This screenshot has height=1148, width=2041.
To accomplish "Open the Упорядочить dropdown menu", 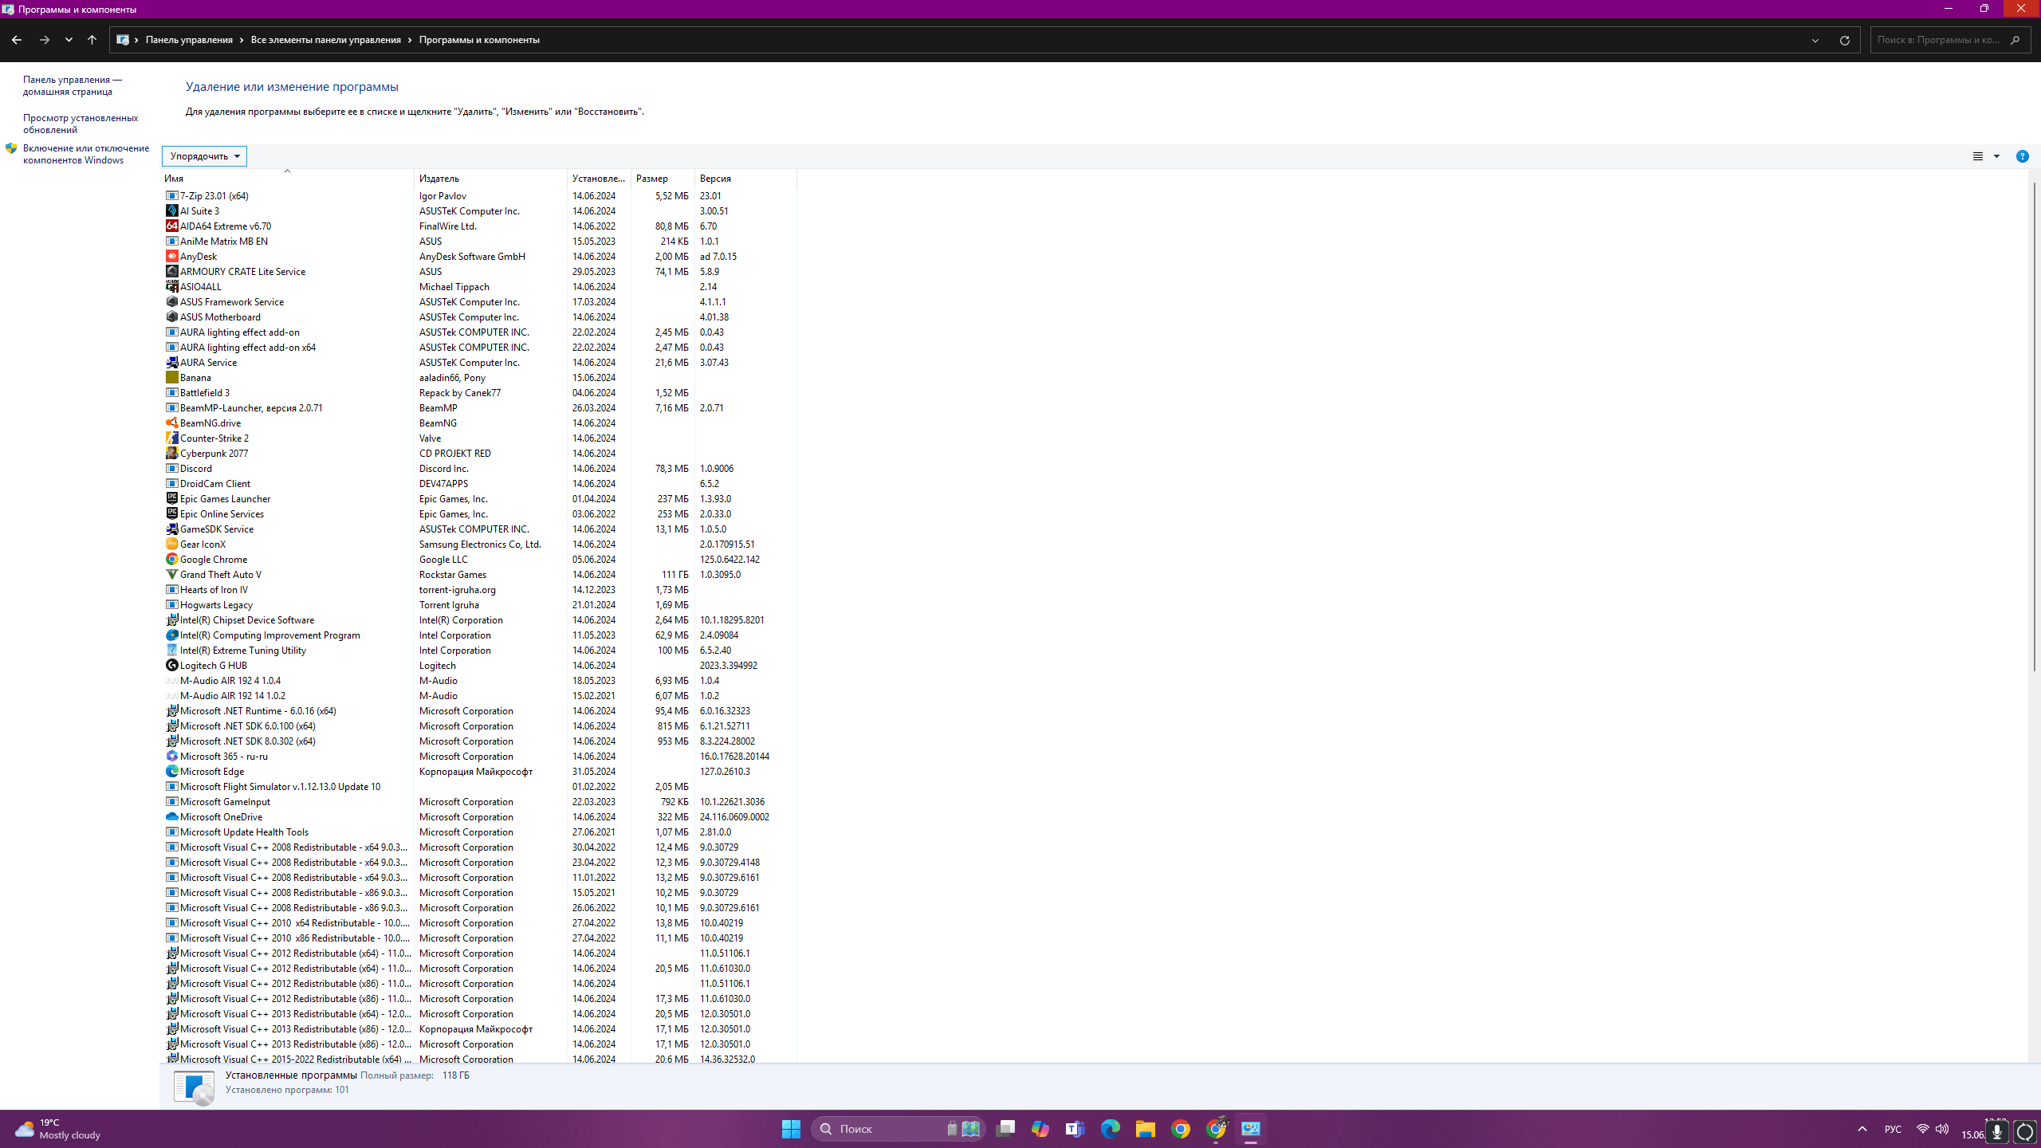I will pyautogui.click(x=204, y=156).
